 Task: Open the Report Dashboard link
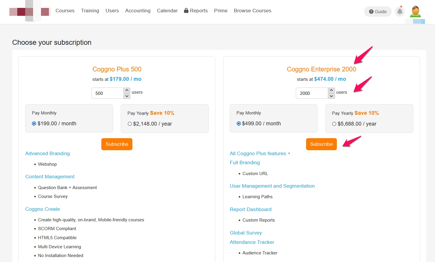250,209
